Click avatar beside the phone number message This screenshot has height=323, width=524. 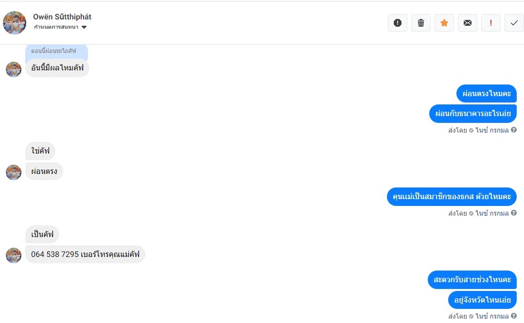tap(14, 255)
